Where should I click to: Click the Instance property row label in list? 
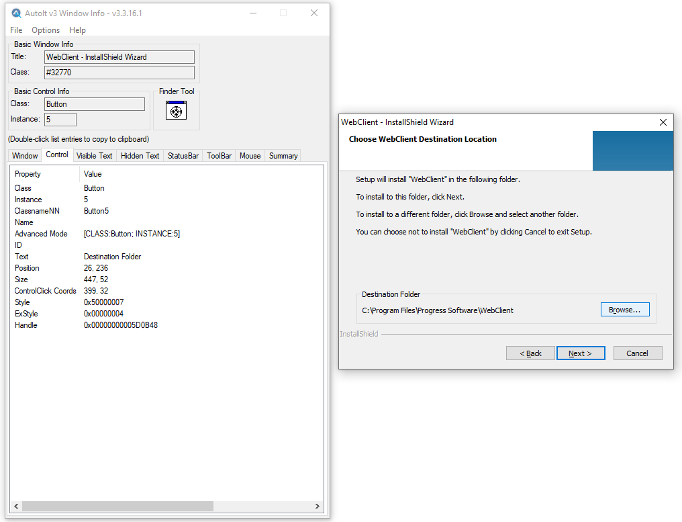(x=28, y=200)
